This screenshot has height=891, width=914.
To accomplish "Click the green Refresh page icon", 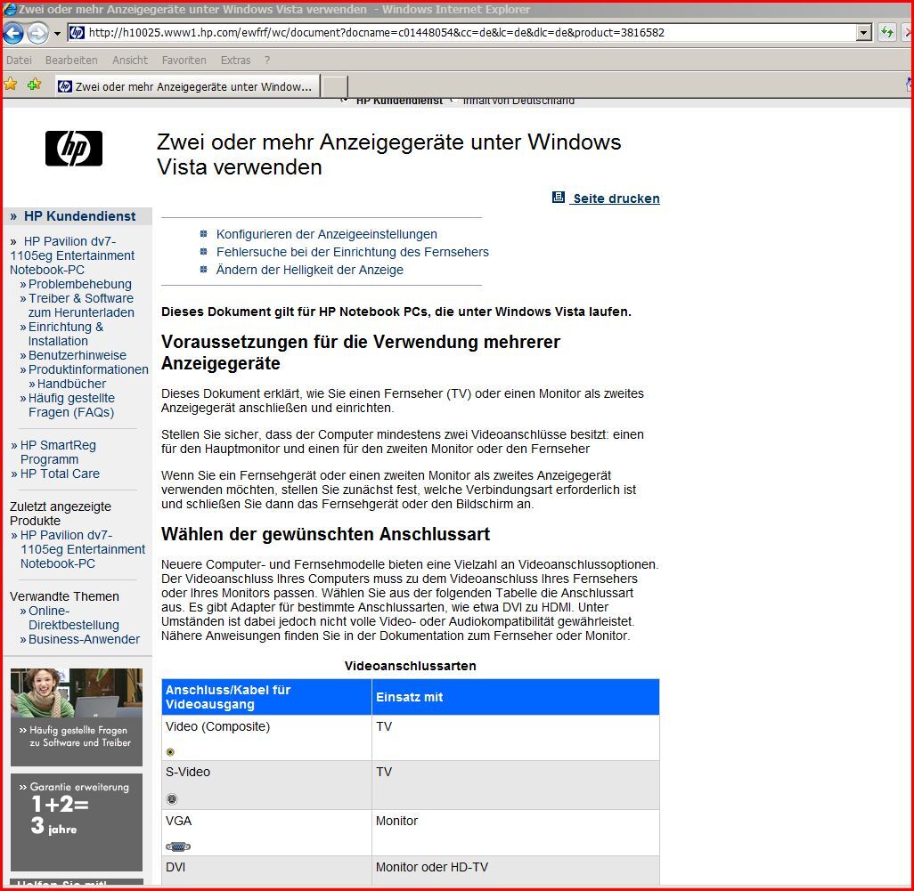I will [887, 33].
